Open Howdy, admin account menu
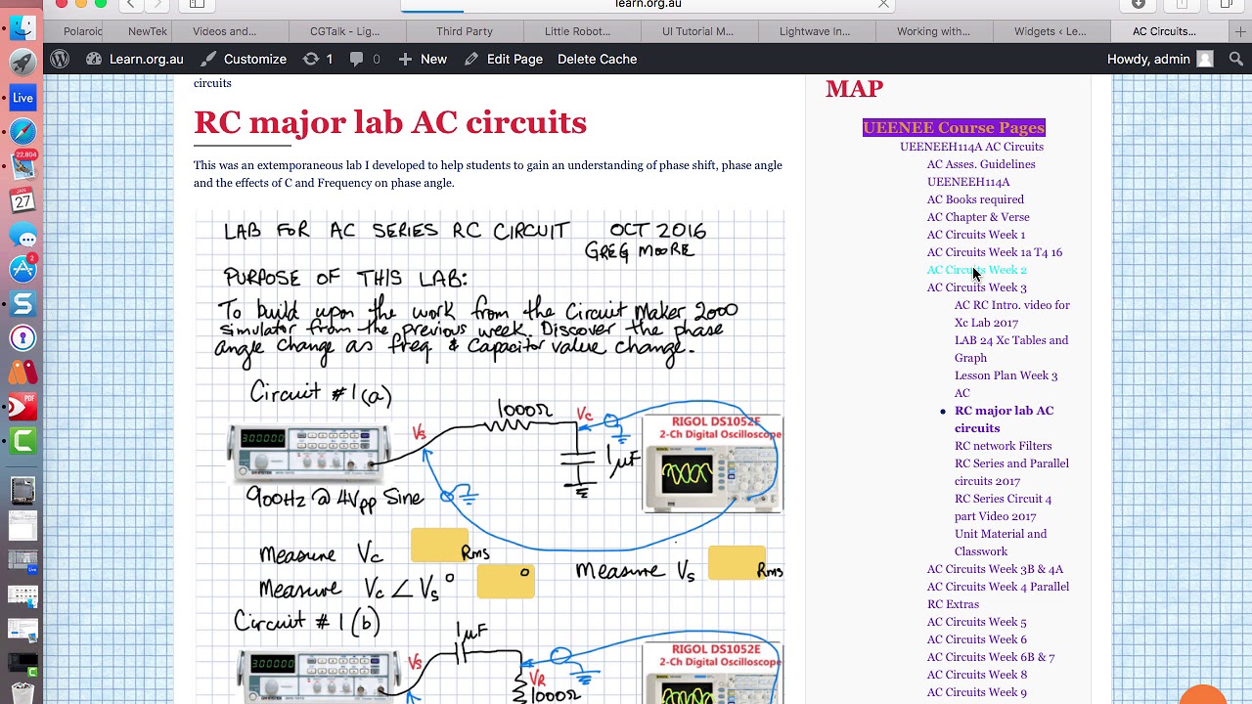The width and height of the screenshot is (1252, 704). point(1160,59)
